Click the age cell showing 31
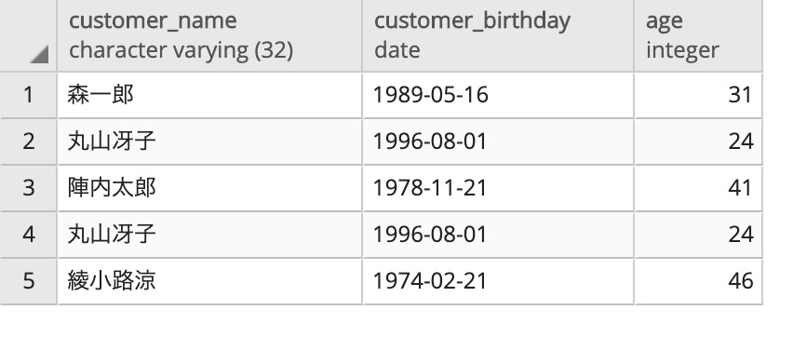 pos(698,95)
